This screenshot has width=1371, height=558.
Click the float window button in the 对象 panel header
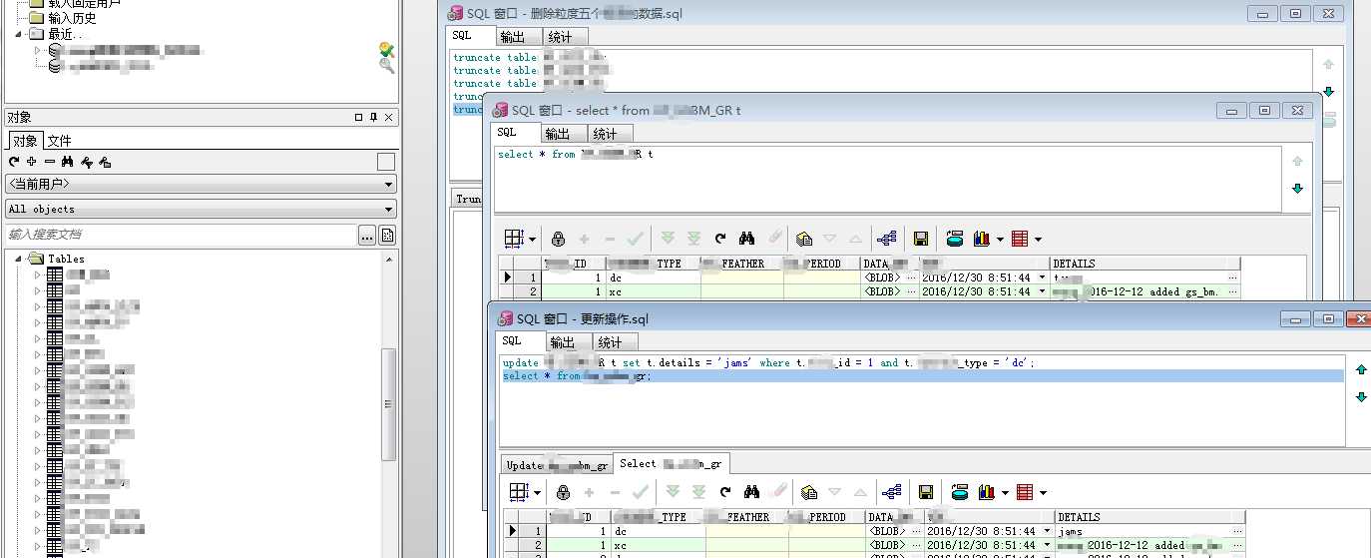click(x=359, y=117)
